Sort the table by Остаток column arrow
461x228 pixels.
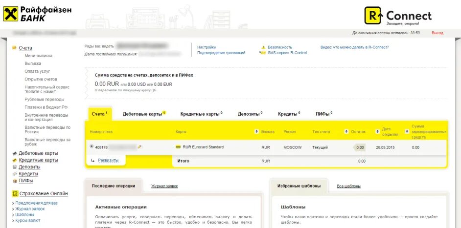pyautogui.click(x=346, y=132)
